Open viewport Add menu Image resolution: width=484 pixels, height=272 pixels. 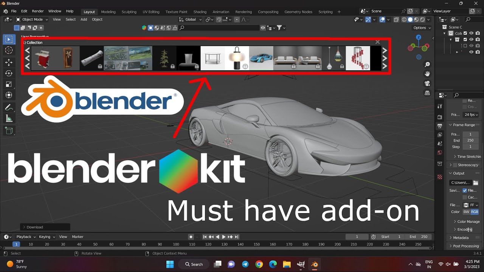tap(84, 19)
